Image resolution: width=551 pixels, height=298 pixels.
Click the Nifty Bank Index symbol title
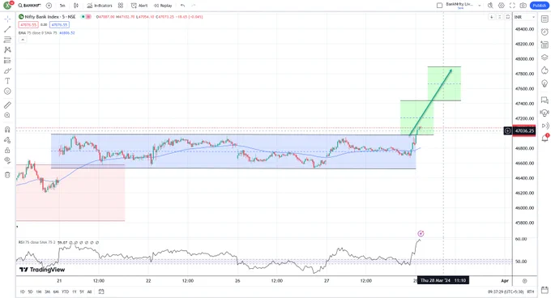[50, 16]
